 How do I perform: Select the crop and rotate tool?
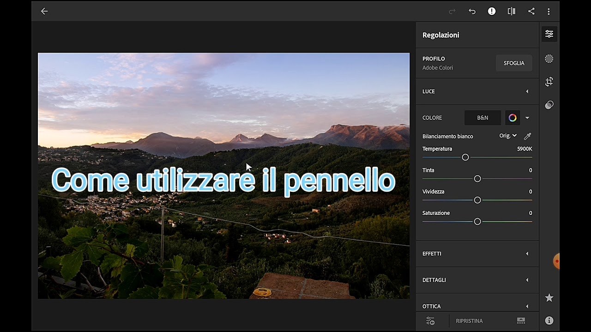click(x=549, y=82)
